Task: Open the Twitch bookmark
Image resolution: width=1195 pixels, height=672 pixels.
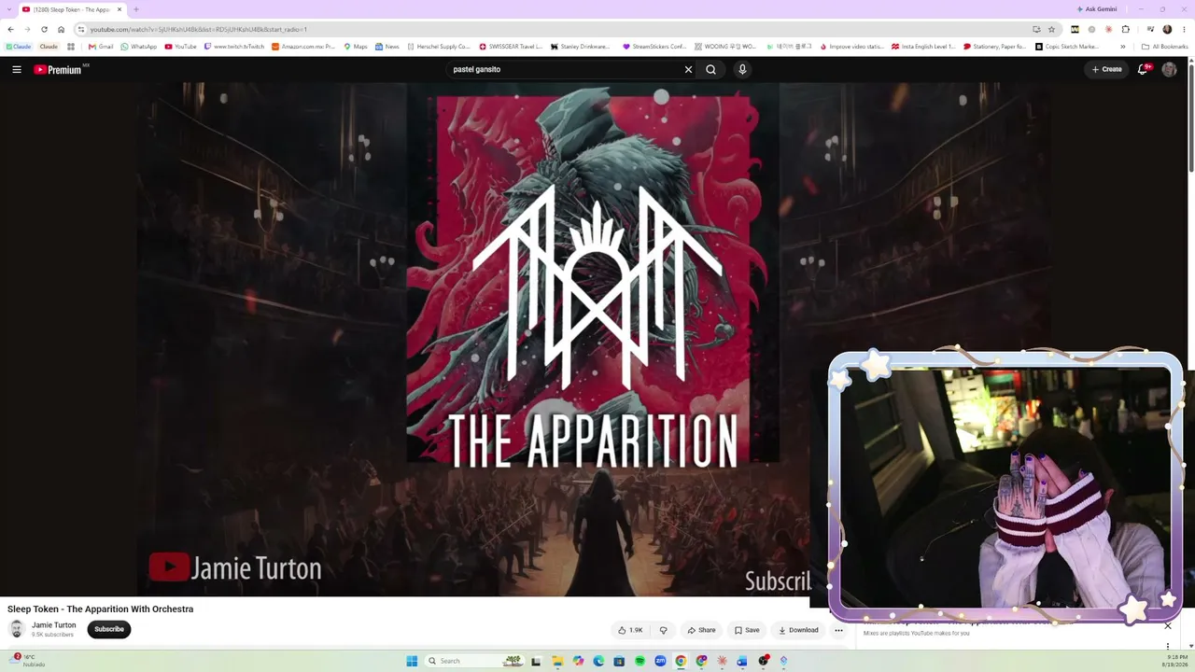Action: coord(234,47)
